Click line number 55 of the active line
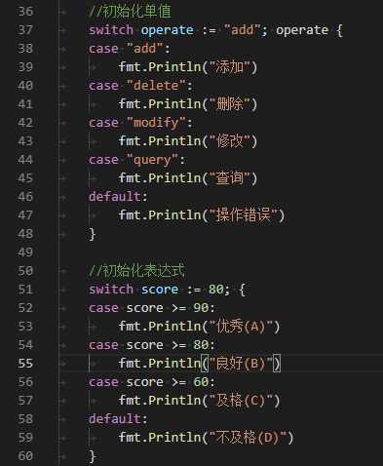 (25, 364)
